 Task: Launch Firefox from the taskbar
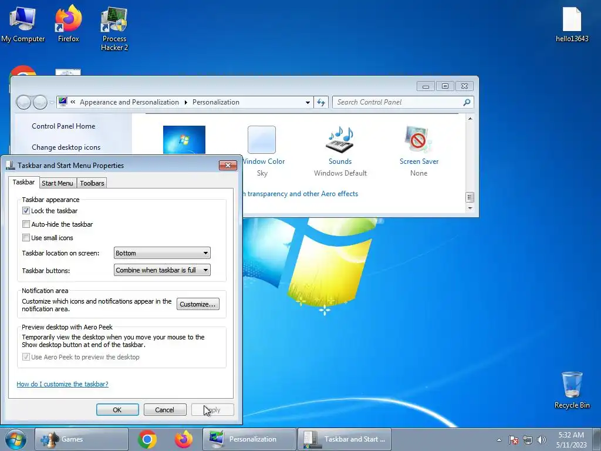[x=184, y=439]
